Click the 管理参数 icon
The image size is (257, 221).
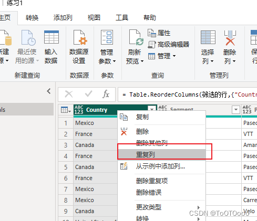tap(107, 37)
